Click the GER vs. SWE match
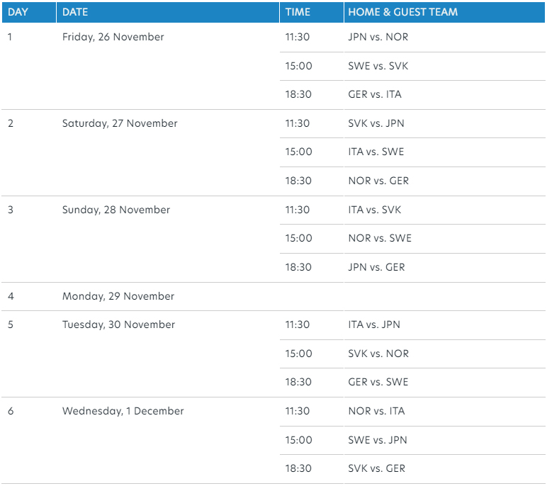This screenshot has height=491, width=547. click(x=378, y=382)
